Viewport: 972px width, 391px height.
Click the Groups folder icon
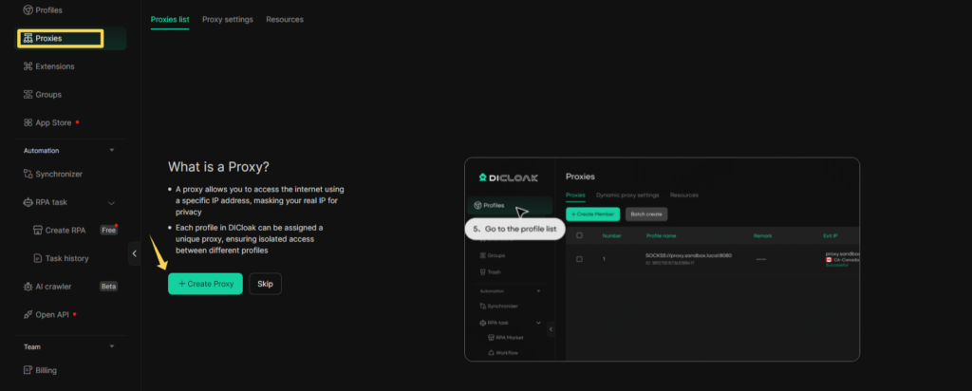click(x=28, y=95)
